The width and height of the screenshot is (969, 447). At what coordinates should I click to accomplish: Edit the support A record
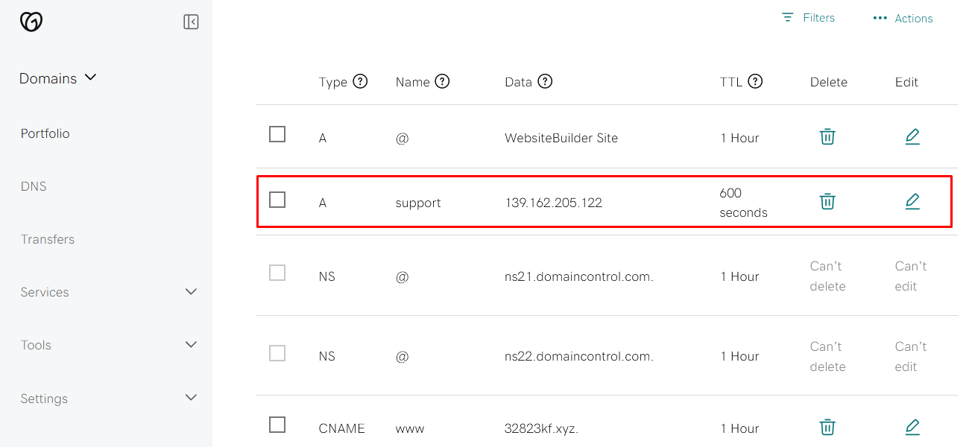pos(912,201)
